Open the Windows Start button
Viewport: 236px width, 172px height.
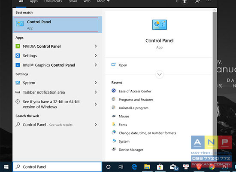[6, 167]
